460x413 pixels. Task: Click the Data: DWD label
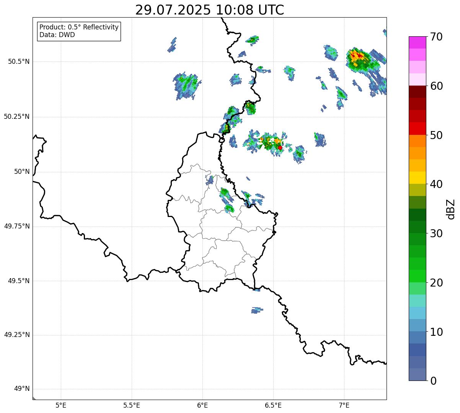[57, 35]
